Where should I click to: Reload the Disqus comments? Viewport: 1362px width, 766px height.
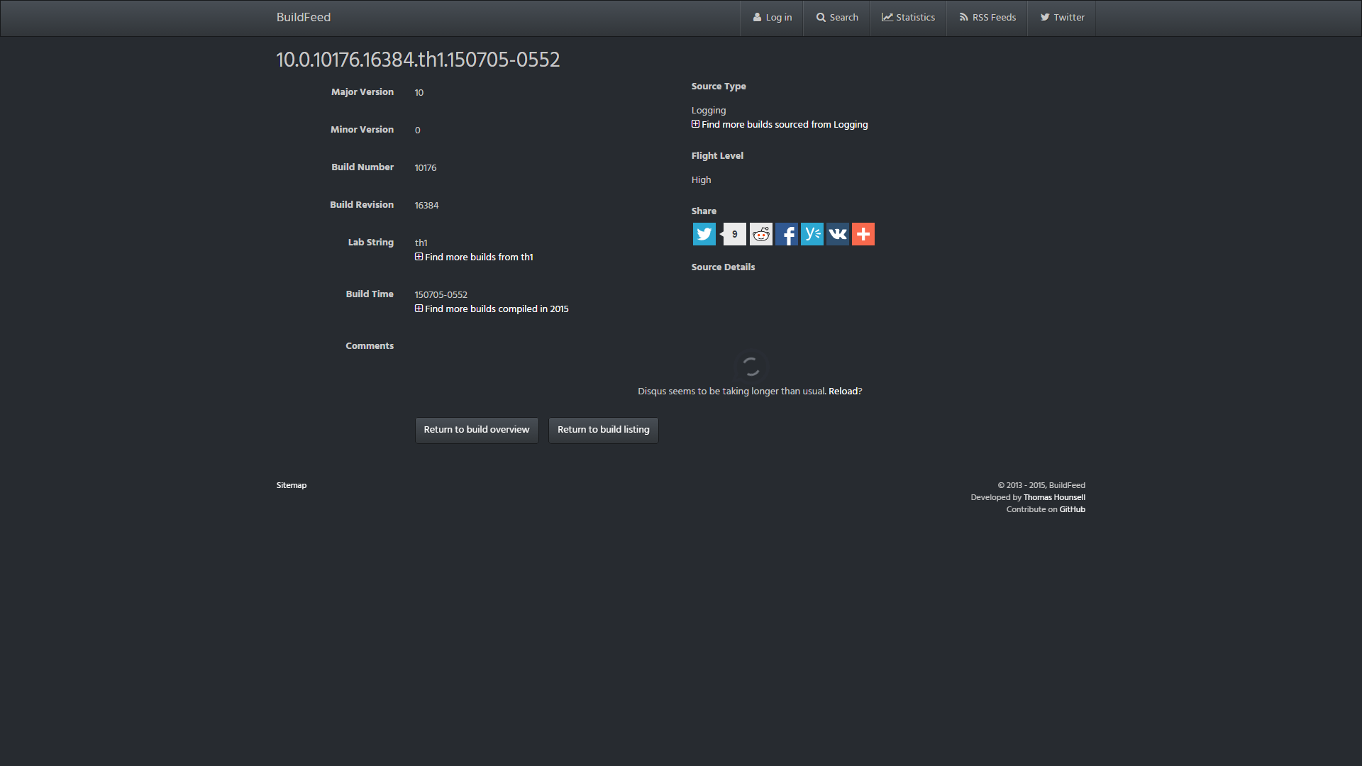tap(843, 392)
